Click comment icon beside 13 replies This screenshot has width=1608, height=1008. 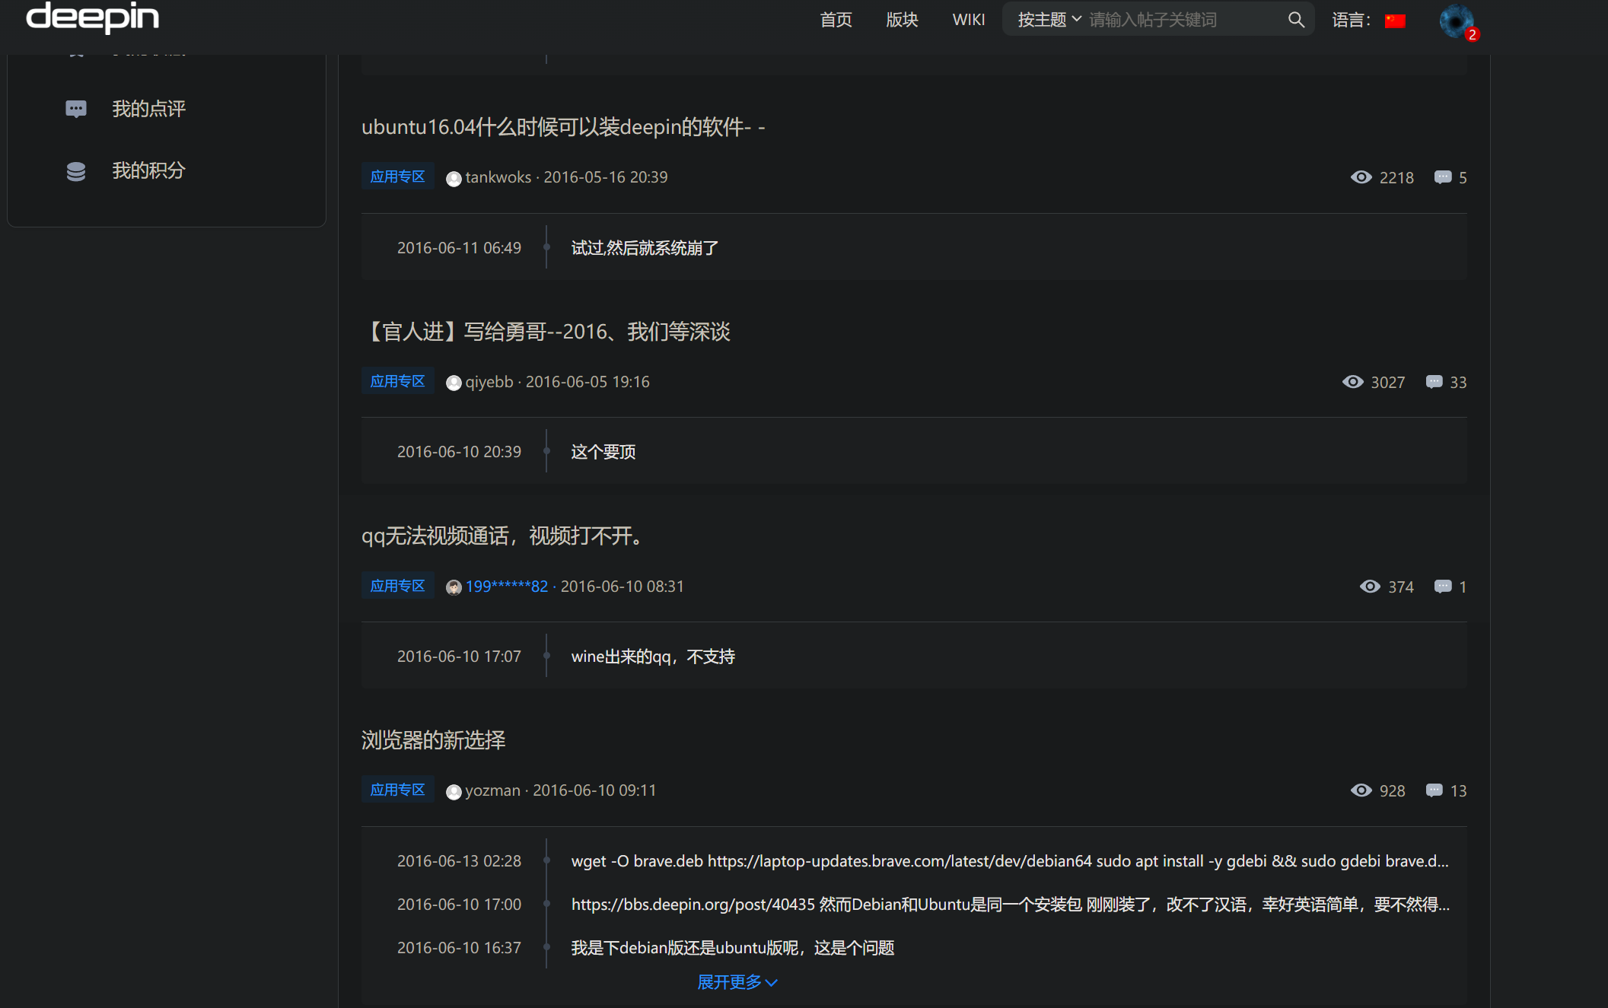tap(1434, 790)
